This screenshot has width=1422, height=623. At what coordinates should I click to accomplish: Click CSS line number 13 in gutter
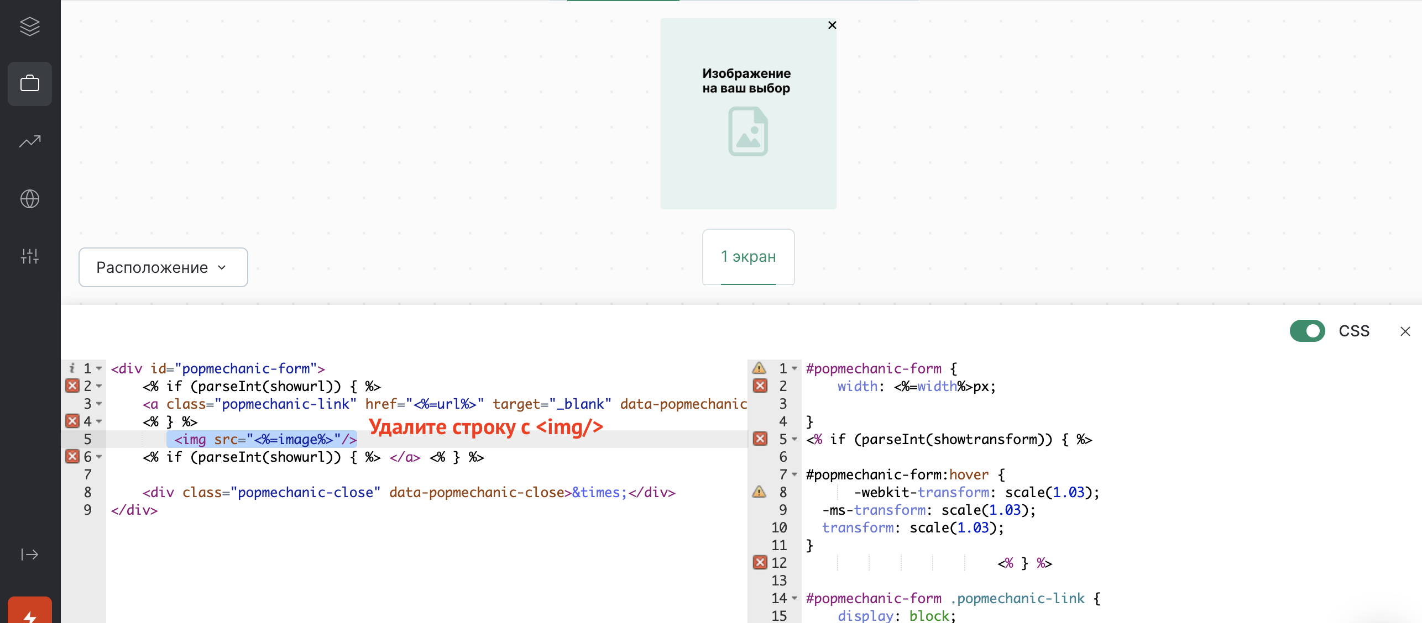[x=779, y=580]
